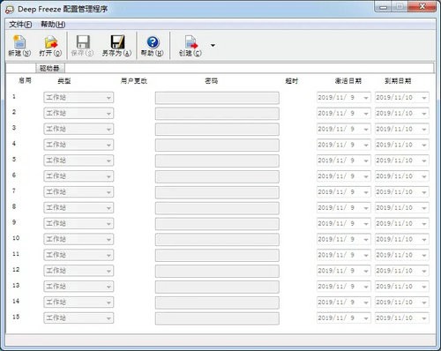441x351 pixels.
Task: Click the Deep Freeze title bar app icon
Action: [x=10, y=10]
